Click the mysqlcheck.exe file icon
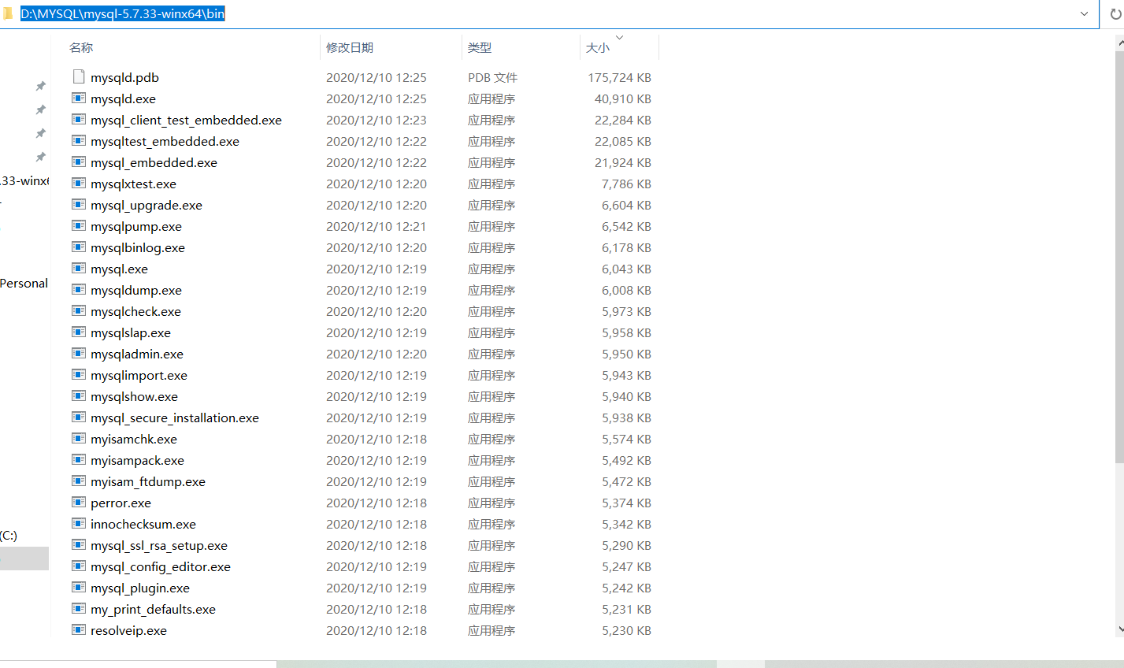1124x668 pixels. (79, 310)
